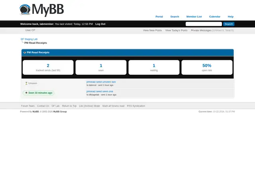
Task: Switch to Lite (Archive) Mode
Action: click(89, 106)
